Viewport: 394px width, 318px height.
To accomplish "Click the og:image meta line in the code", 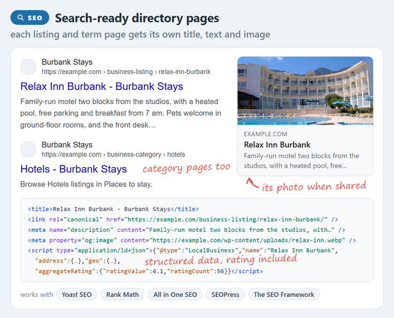I will 192,240.
